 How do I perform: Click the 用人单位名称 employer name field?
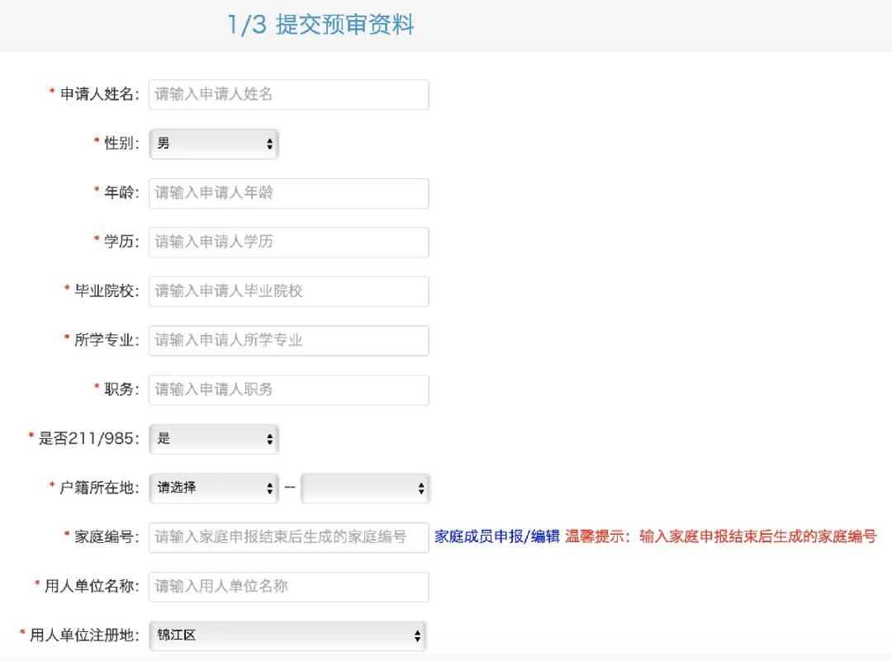tap(287, 587)
